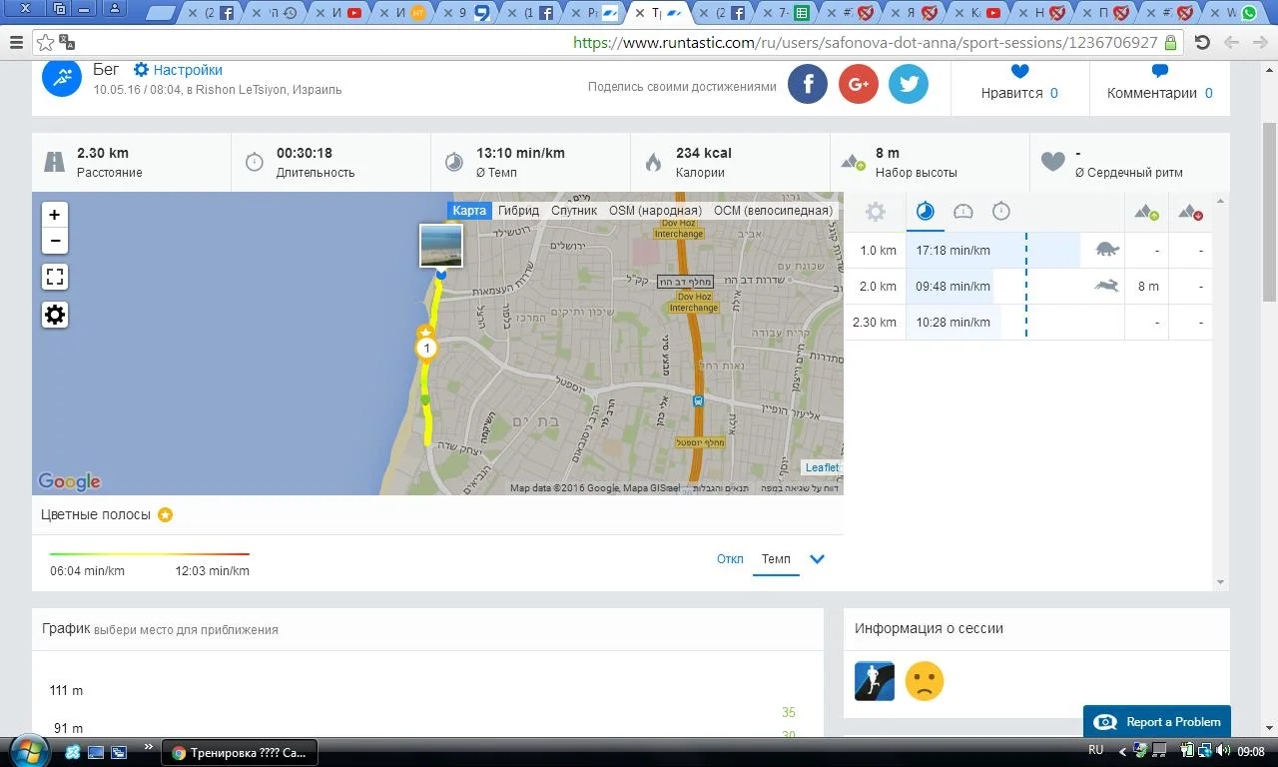This screenshot has height=767, width=1278.
Task: Click the kilometer 1 marker on route
Action: point(426,349)
